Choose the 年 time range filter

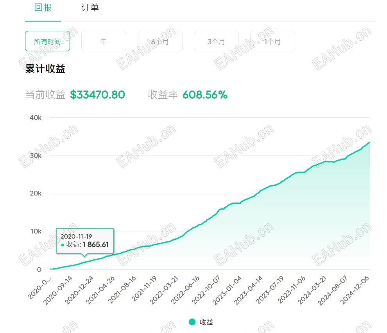coord(104,41)
